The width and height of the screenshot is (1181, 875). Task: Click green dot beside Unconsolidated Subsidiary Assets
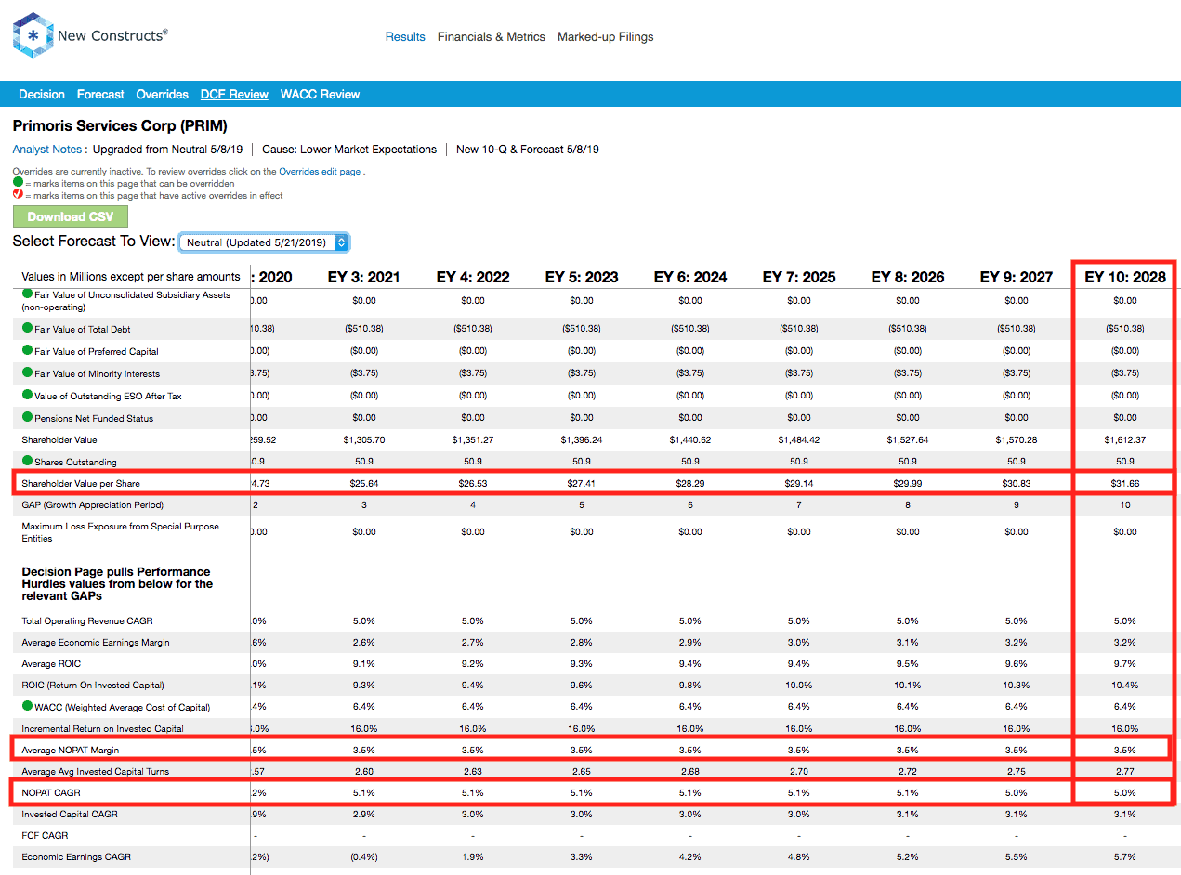click(x=27, y=294)
